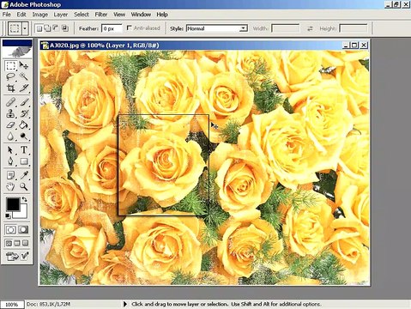The height and width of the screenshot is (309, 411).
Task: Open the Select menu
Action: tap(82, 15)
